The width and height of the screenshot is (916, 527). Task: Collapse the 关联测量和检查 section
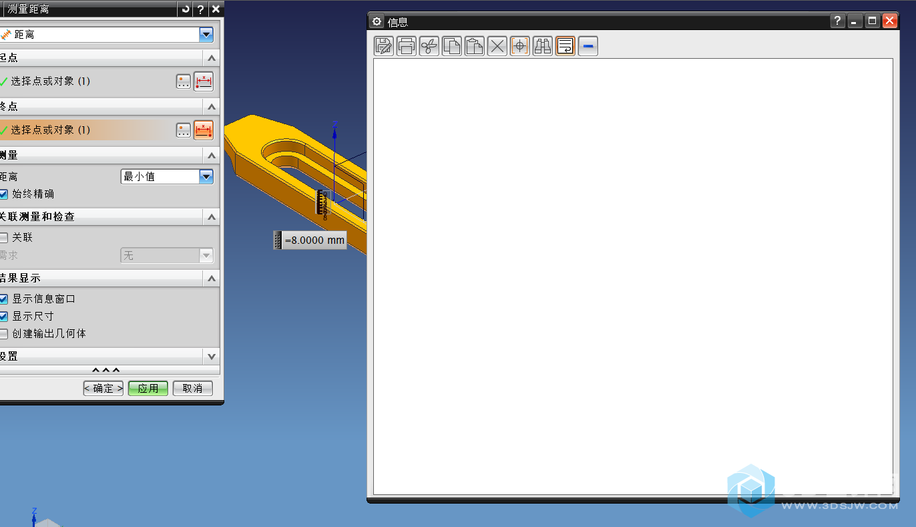(212, 217)
